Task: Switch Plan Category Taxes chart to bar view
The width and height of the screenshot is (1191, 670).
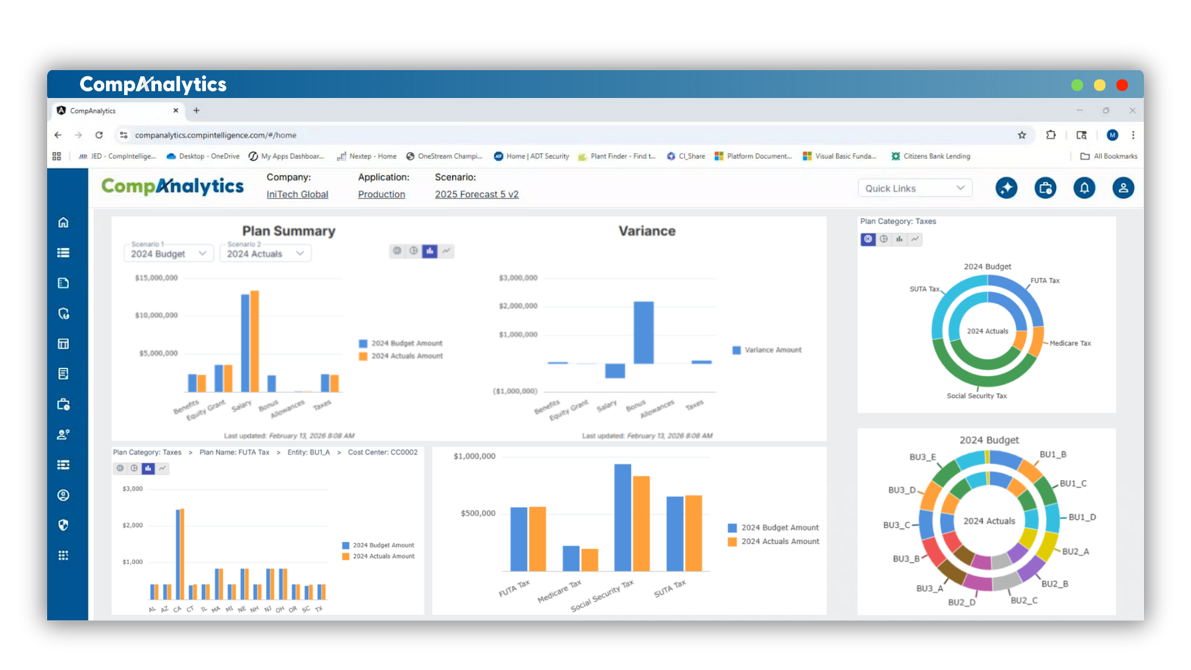Action: [x=899, y=239]
